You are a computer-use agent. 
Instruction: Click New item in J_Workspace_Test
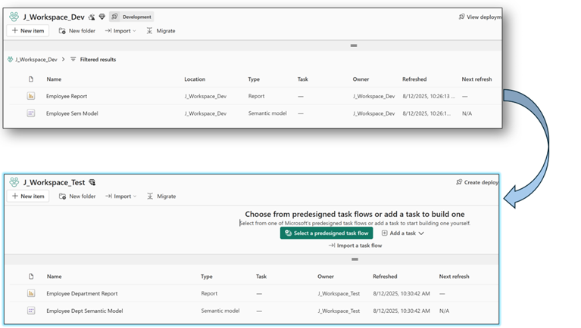click(x=28, y=196)
